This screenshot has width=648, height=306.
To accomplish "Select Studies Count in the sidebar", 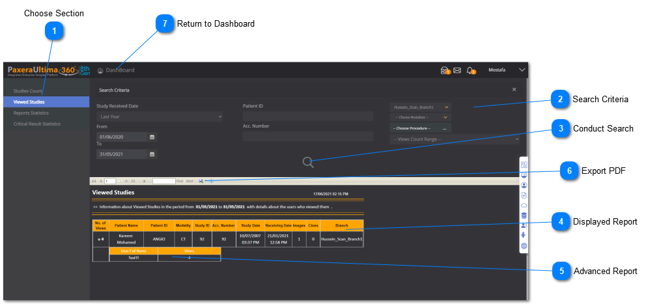I will pos(28,90).
